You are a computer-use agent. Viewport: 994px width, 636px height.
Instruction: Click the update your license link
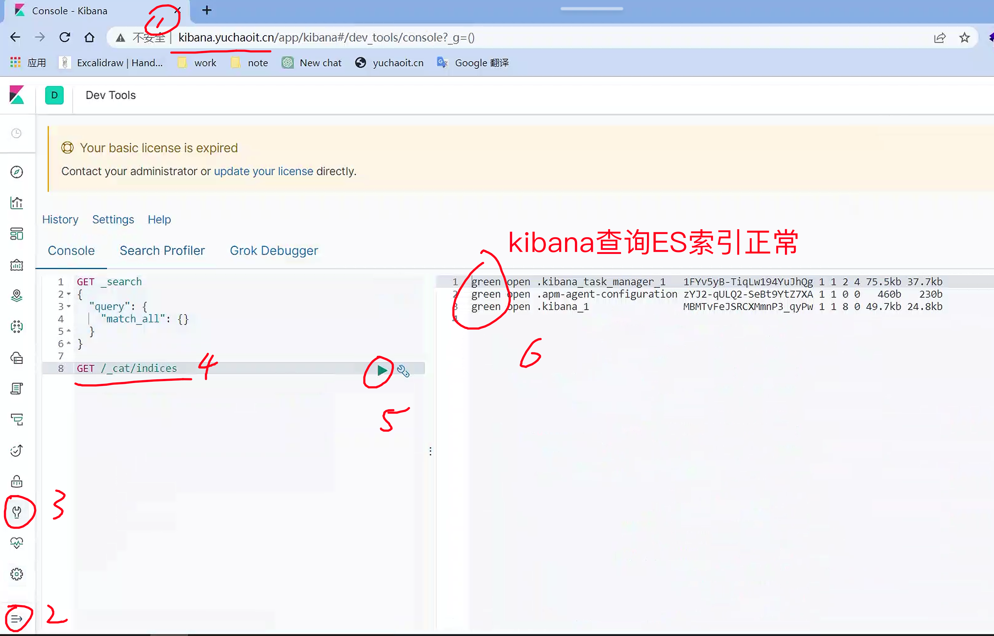click(x=263, y=171)
